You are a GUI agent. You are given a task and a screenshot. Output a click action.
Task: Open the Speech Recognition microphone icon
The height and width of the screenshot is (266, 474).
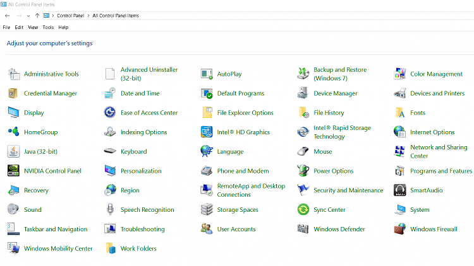coord(110,209)
